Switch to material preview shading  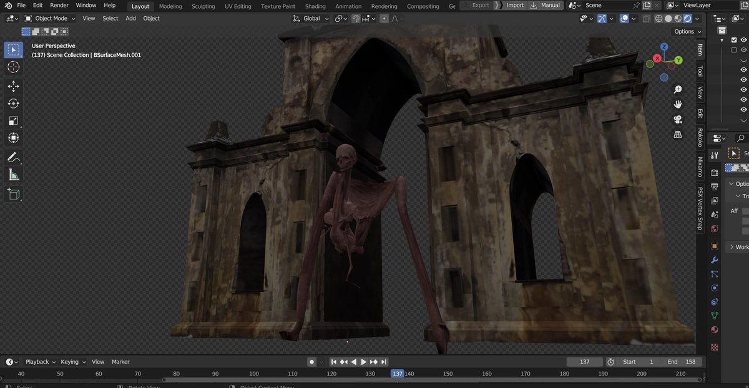pyautogui.click(x=678, y=18)
